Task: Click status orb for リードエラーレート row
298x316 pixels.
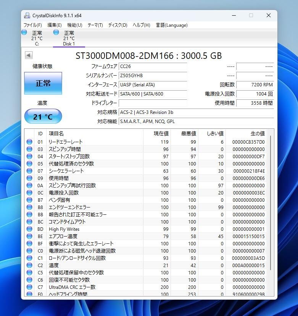Action: tap(29, 142)
